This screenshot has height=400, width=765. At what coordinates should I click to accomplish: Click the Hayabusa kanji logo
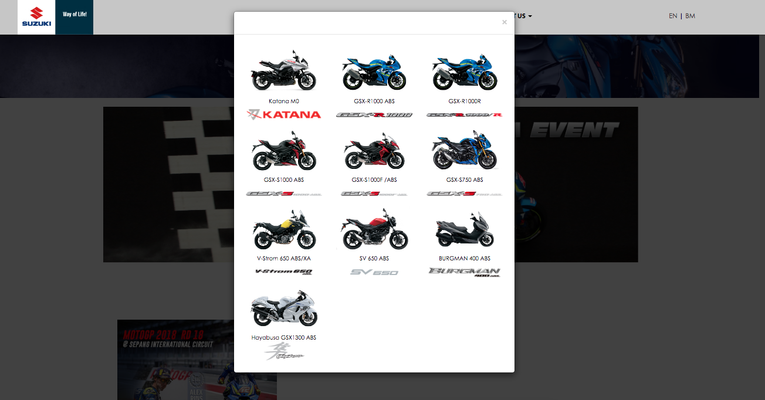[284, 352]
